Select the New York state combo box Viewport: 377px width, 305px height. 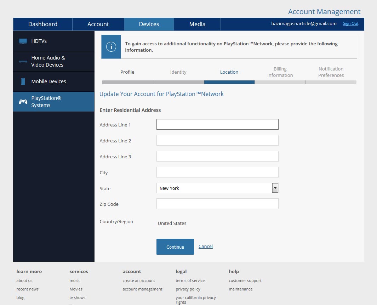[x=214, y=188]
